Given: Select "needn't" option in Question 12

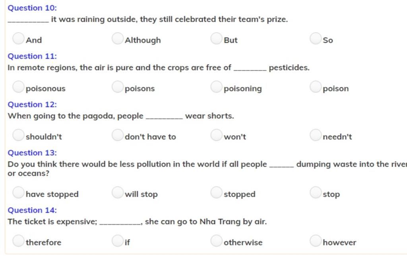Looking at the screenshot, I should [x=316, y=135].
